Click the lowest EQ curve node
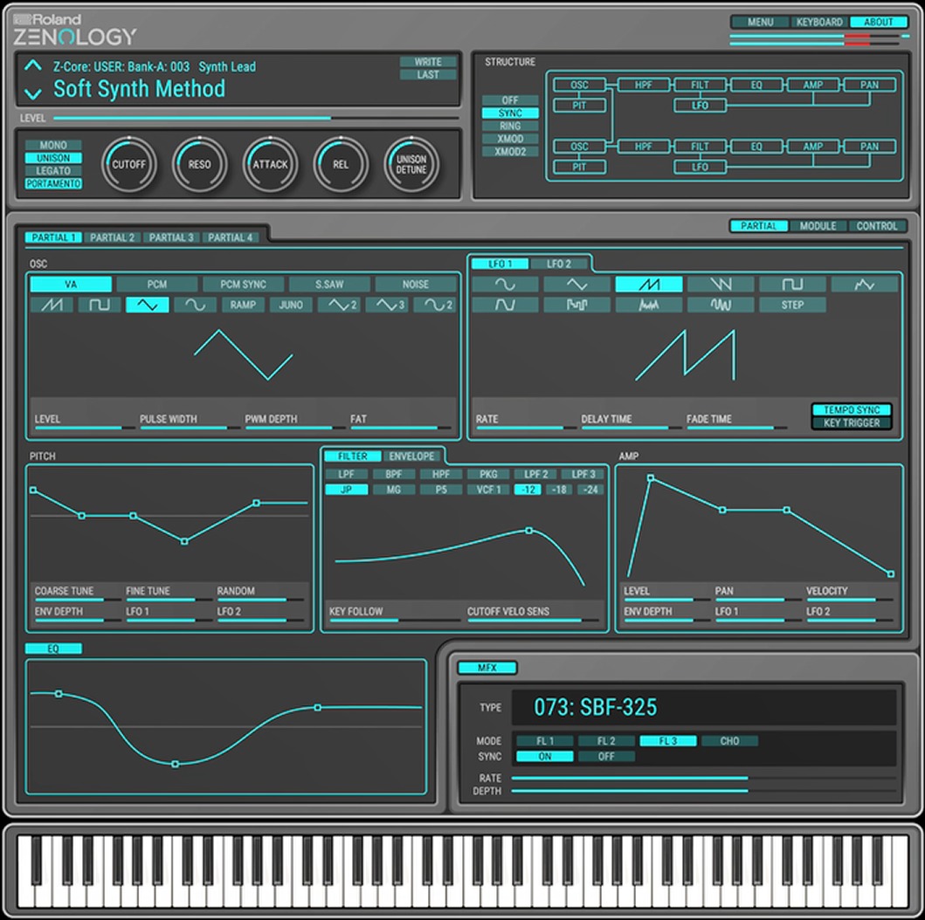The image size is (925, 920). coord(176,764)
